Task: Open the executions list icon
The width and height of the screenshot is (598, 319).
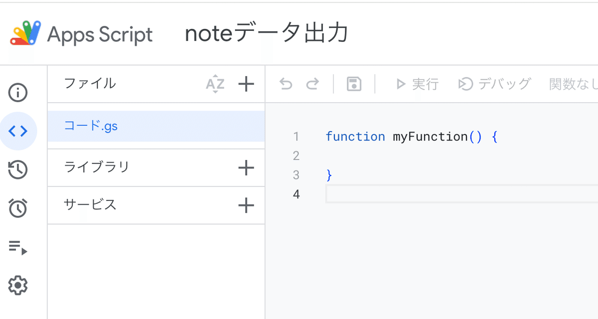Action: [x=18, y=247]
